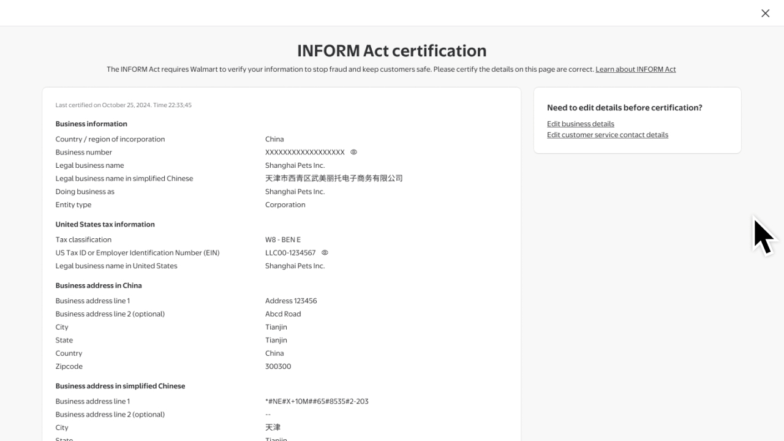Image resolution: width=784 pixels, height=441 pixels.
Task: Click the Country / region of incorporation label
Action: 110,139
